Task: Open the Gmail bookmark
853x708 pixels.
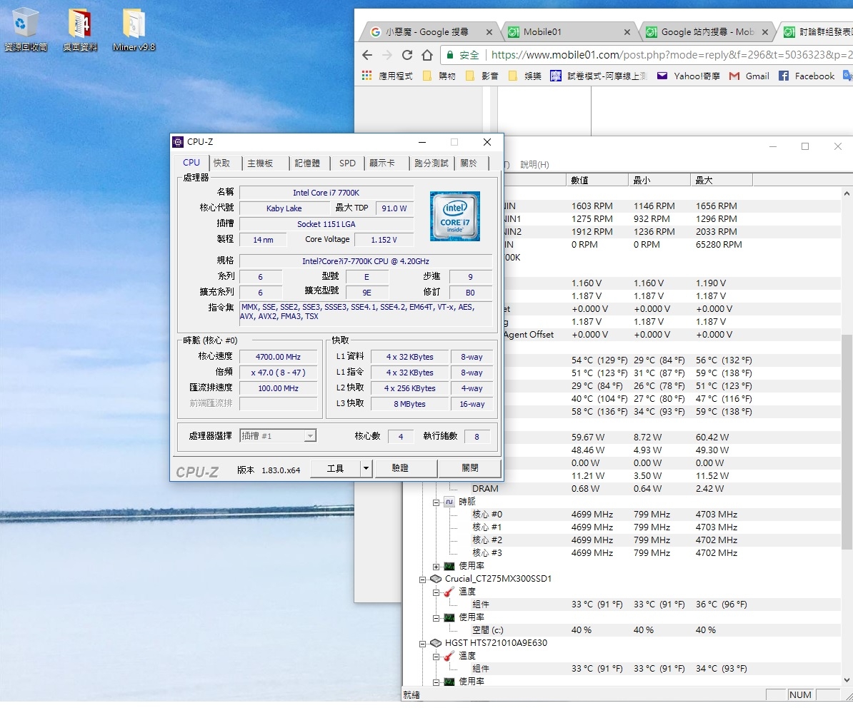Action: [x=749, y=76]
